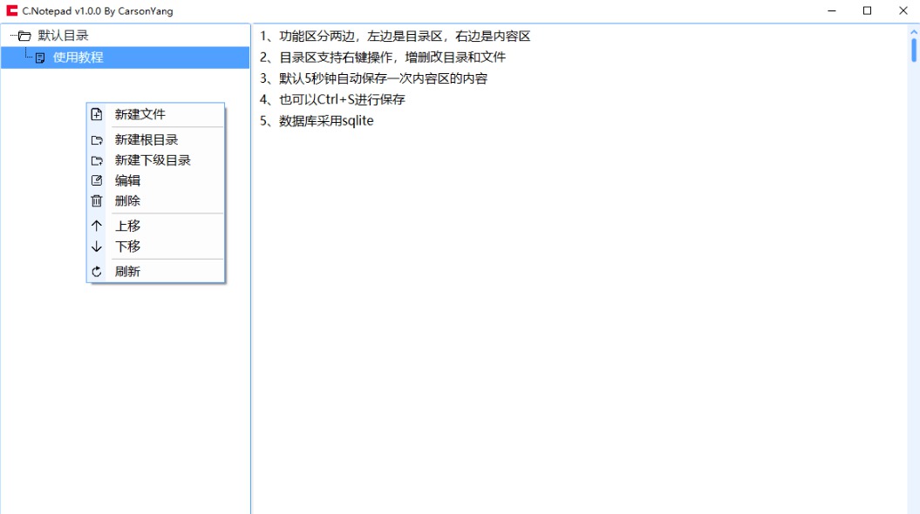Select the 默认目录 folder label

[63, 36]
